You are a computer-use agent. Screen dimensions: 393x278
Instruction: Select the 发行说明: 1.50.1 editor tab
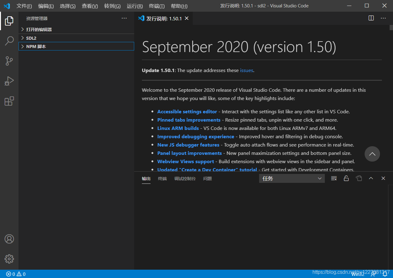tap(163, 18)
